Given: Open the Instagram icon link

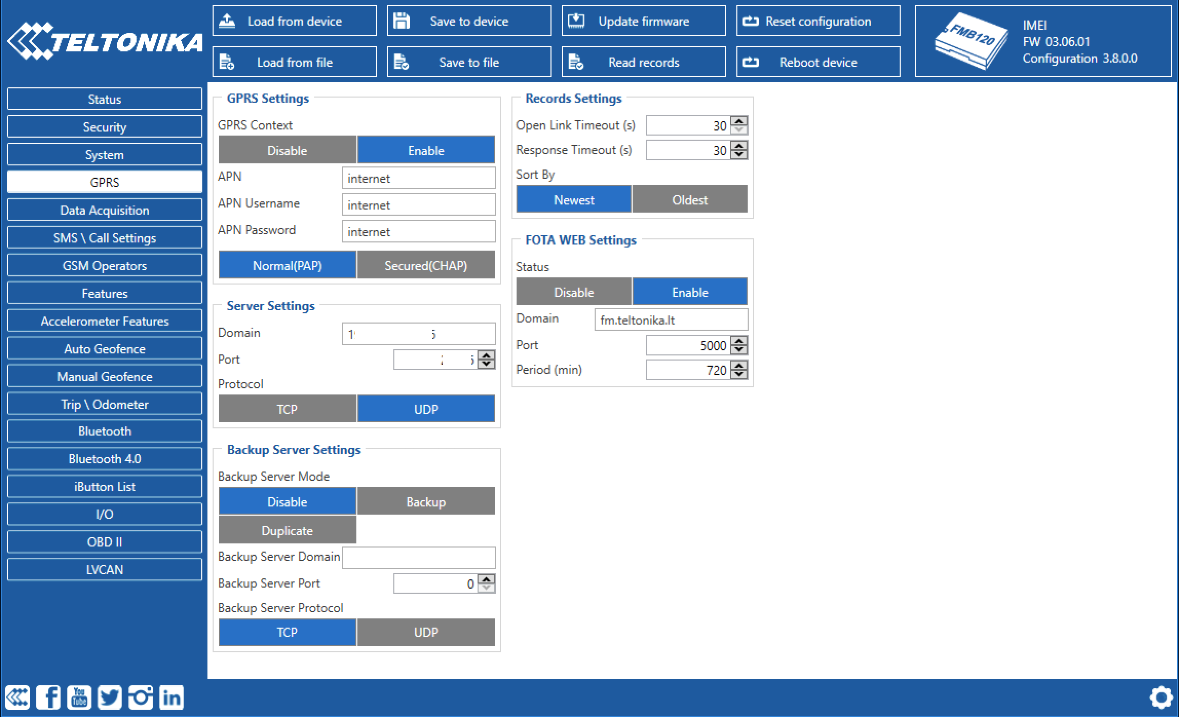Looking at the screenshot, I should click(141, 697).
